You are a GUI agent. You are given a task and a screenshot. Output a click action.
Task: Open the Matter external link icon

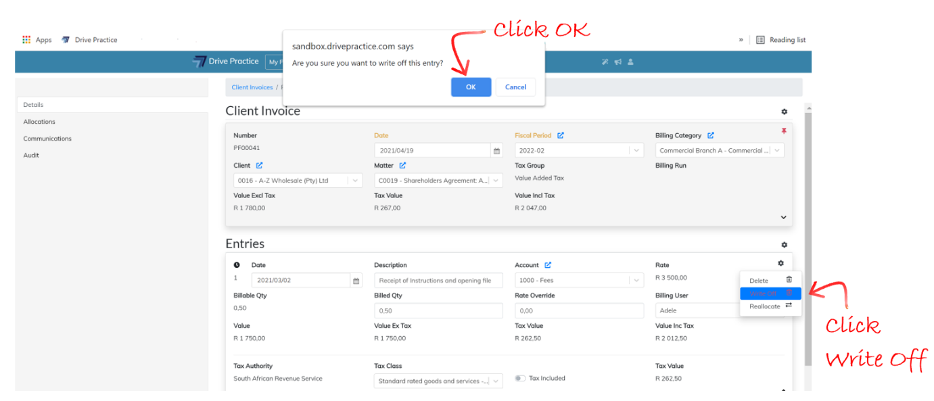click(402, 166)
